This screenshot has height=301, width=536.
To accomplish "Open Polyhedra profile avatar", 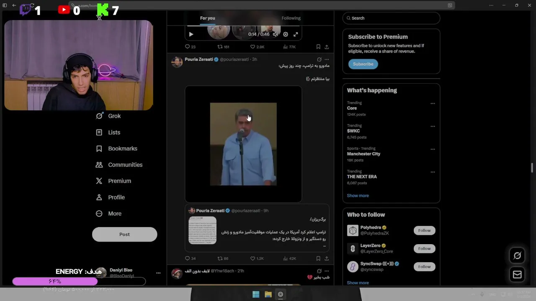I will click(353, 230).
